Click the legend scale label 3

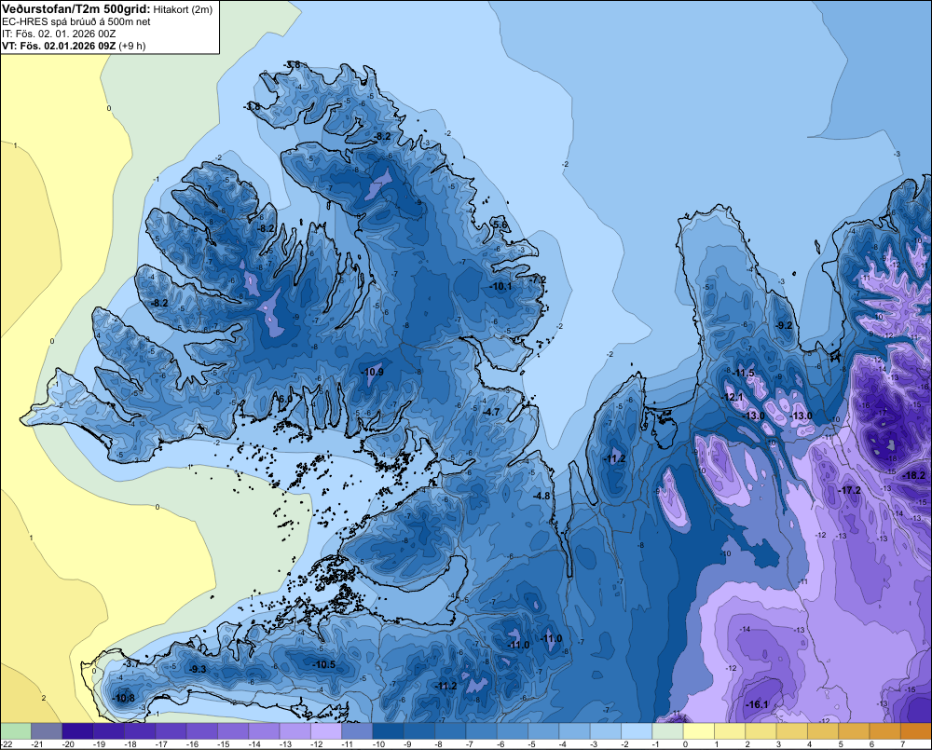point(778,744)
